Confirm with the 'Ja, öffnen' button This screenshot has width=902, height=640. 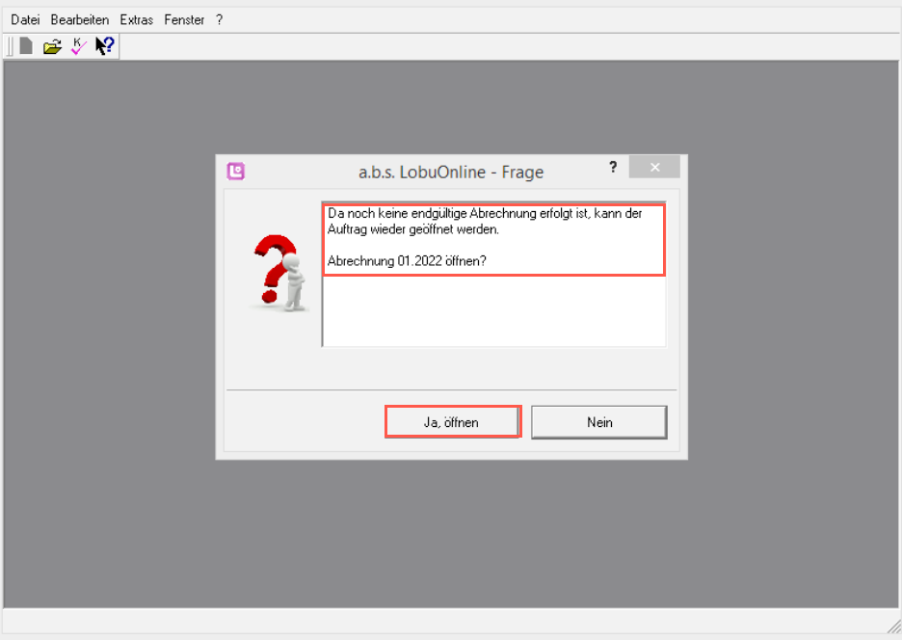[452, 422]
